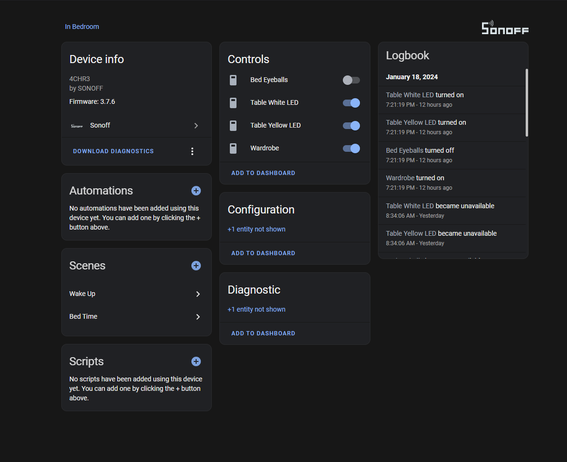Add a new scene with plus icon

[x=196, y=266]
